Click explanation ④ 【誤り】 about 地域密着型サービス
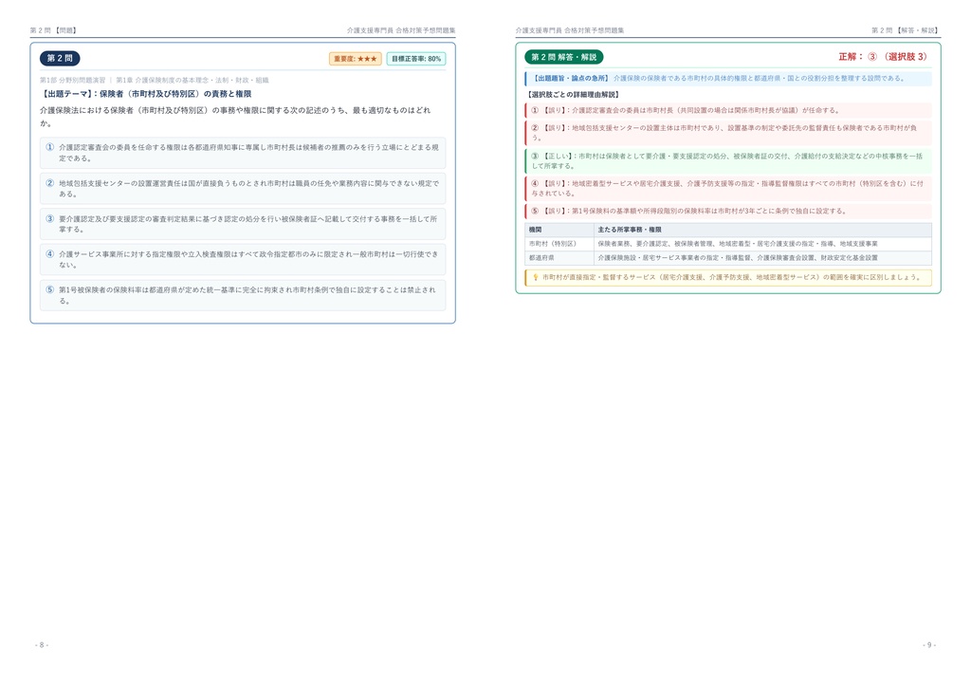971x687 pixels. pos(728,188)
